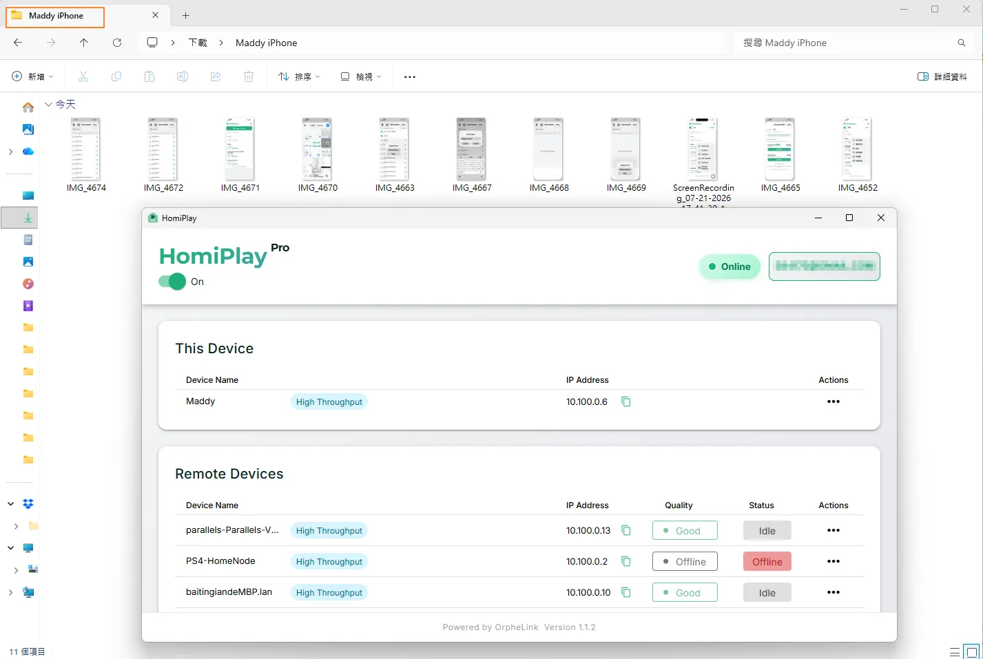Open Network in the navigation pane
This screenshot has width=983, height=659.
(x=28, y=592)
